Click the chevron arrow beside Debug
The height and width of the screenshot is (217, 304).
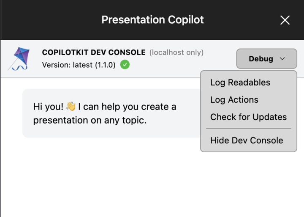point(282,59)
